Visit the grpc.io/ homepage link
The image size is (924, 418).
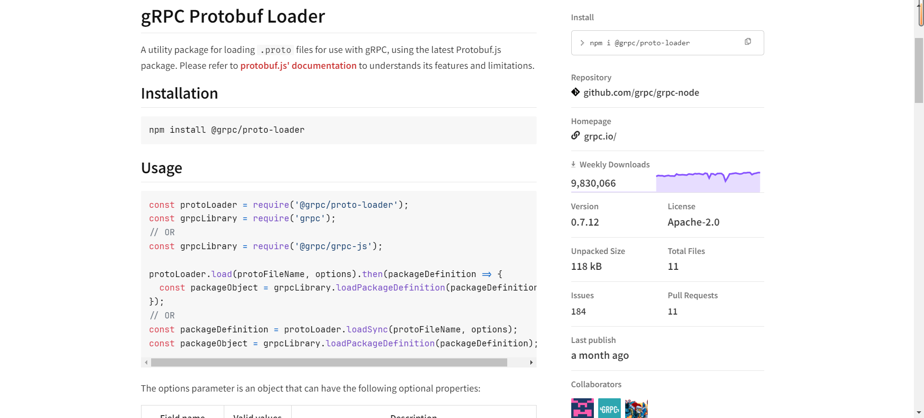point(600,136)
